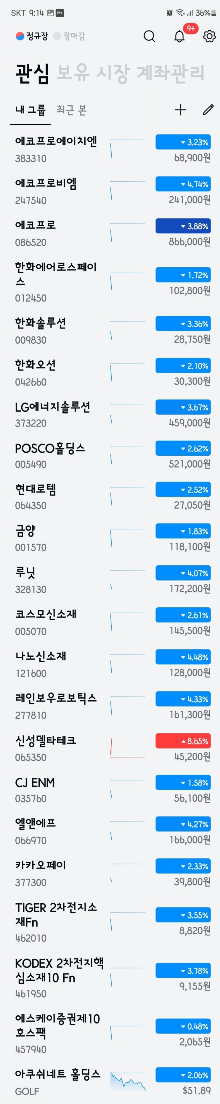
Task: Select the 장마감 market session toggle
Action: (69, 37)
